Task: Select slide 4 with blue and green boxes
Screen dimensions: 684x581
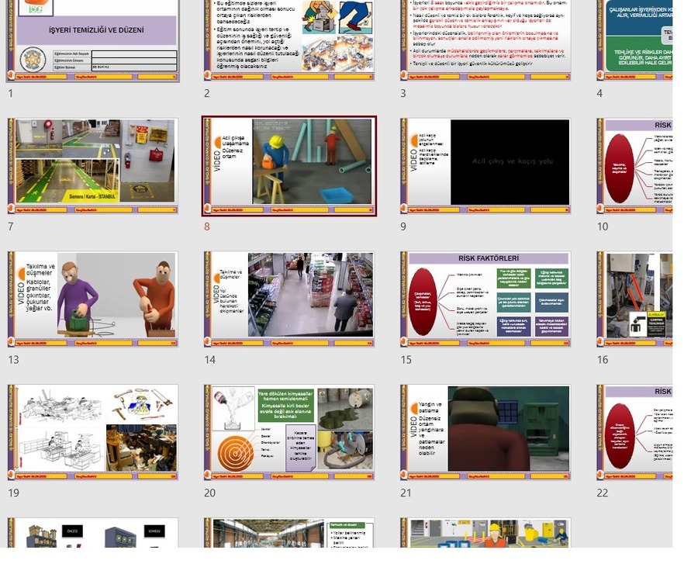Action: [634, 40]
